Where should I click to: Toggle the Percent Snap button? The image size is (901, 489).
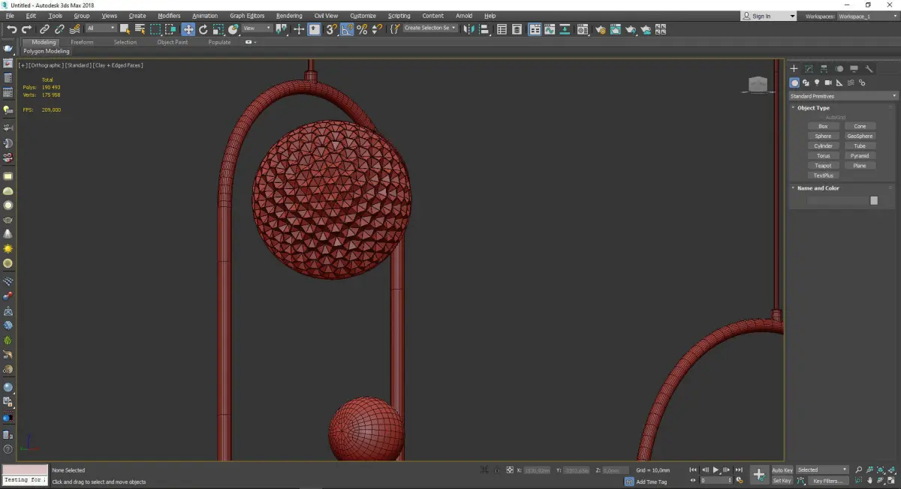[362, 29]
